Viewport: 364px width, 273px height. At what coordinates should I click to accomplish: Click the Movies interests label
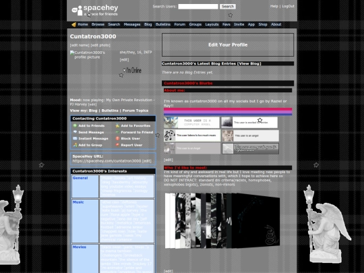(80, 247)
